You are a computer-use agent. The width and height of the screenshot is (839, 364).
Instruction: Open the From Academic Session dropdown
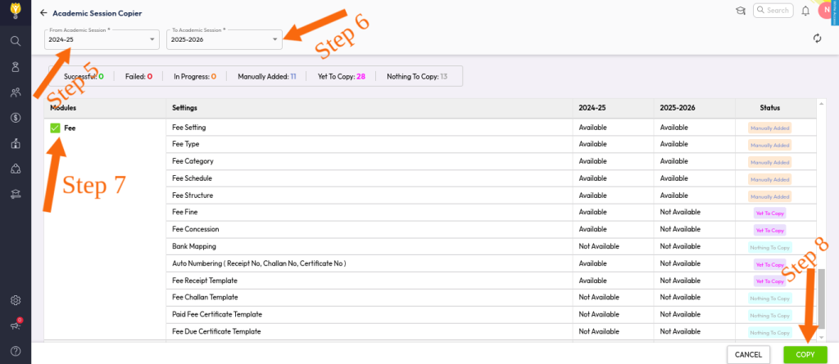click(102, 38)
